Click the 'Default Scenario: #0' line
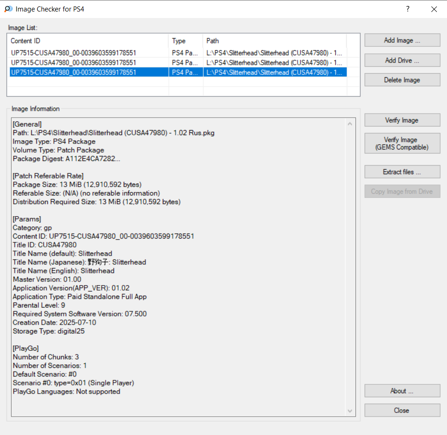 [45, 374]
